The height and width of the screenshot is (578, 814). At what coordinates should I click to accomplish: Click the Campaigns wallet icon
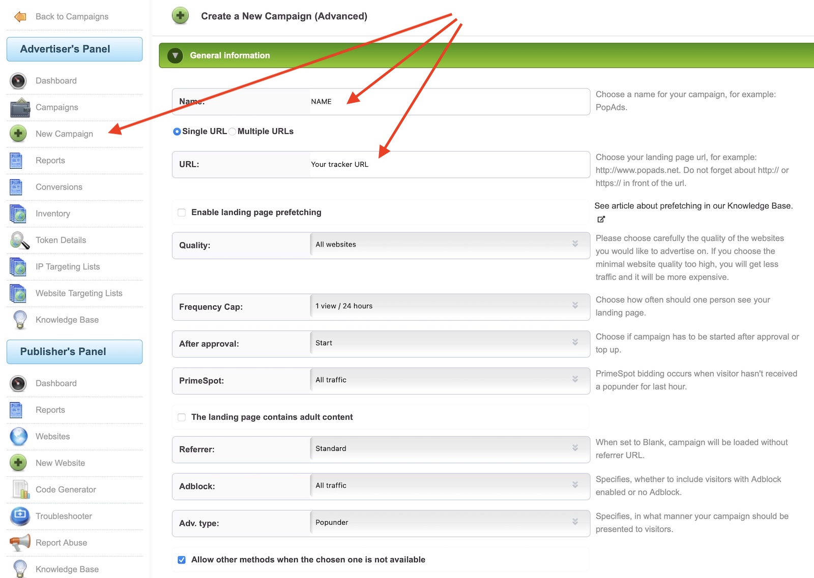pos(20,107)
